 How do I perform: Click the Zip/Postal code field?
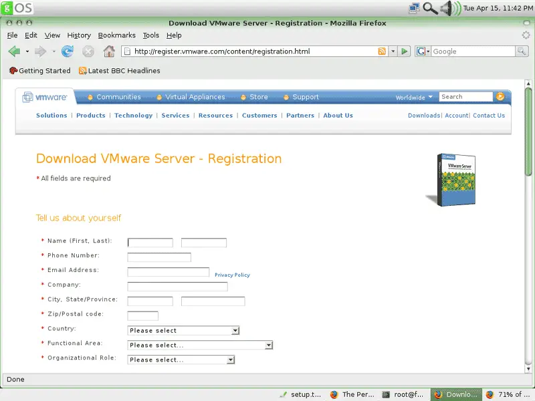coord(142,315)
